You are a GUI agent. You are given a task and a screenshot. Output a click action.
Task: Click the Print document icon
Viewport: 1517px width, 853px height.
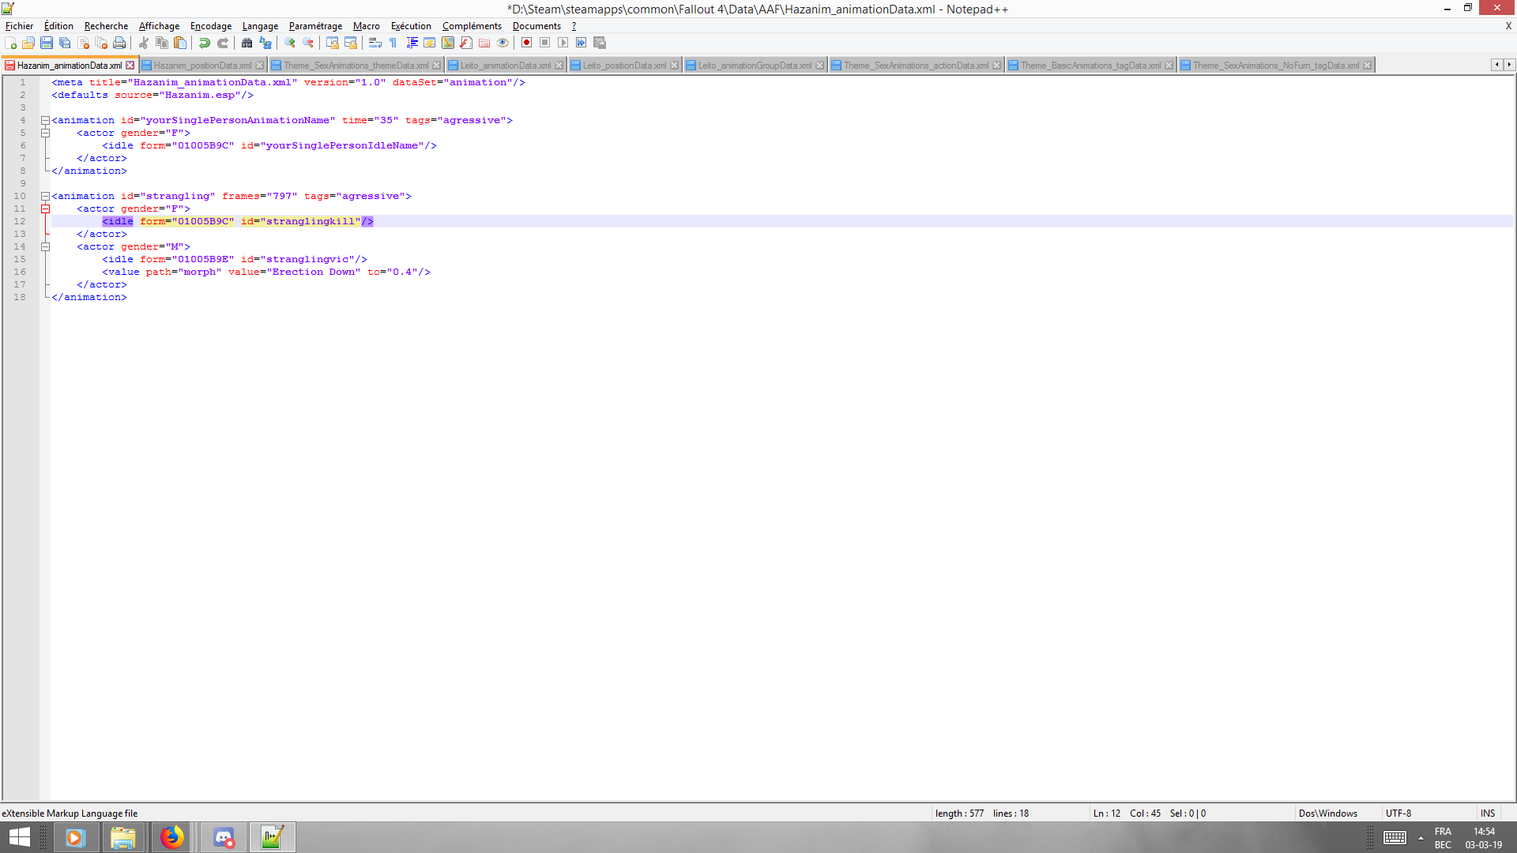[x=118, y=43]
